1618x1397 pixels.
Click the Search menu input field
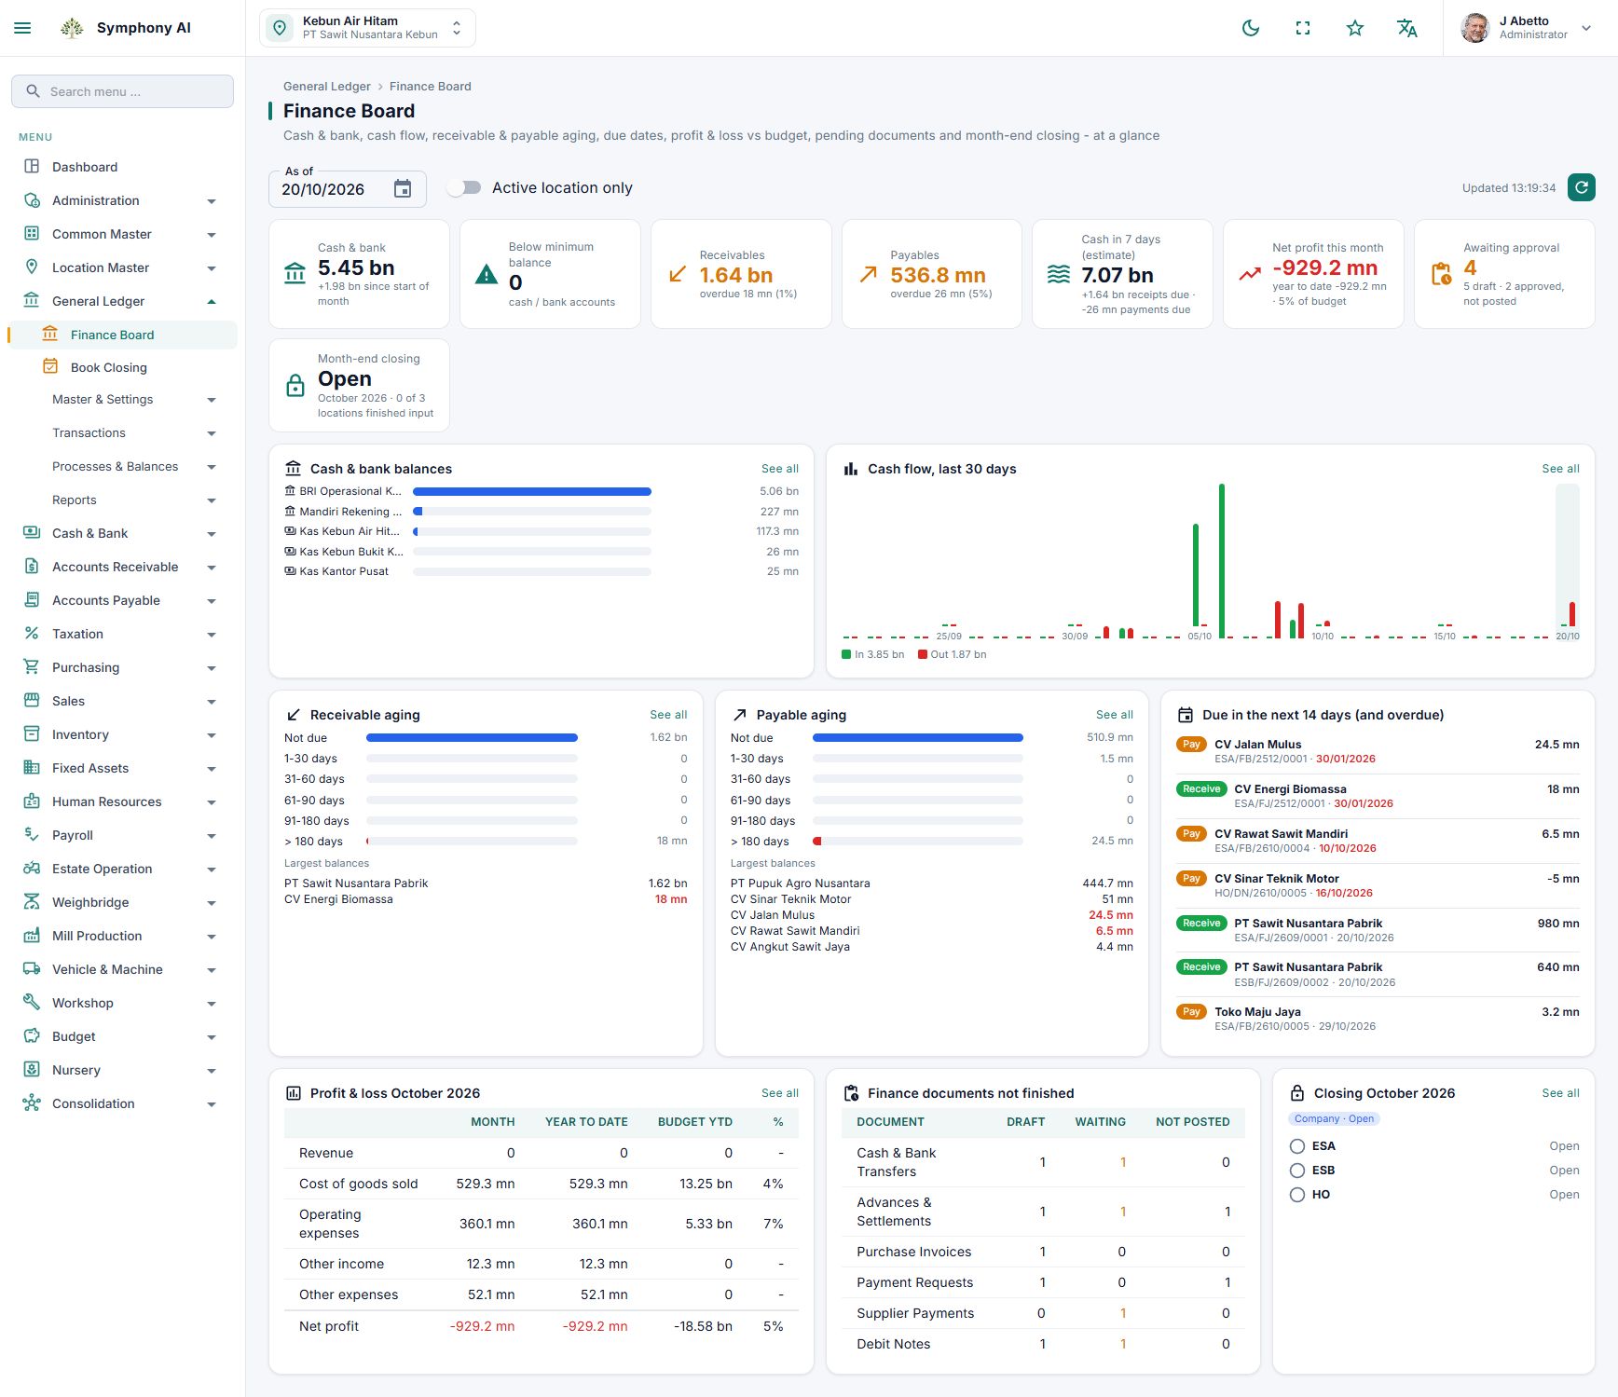pyautogui.click(x=122, y=91)
